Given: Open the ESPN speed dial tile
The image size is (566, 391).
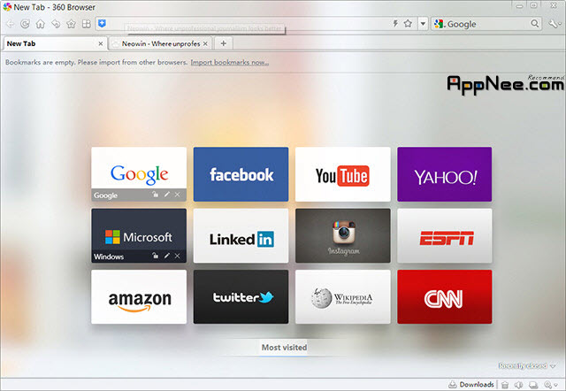Looking at the screenshot, I should point(444,235).
